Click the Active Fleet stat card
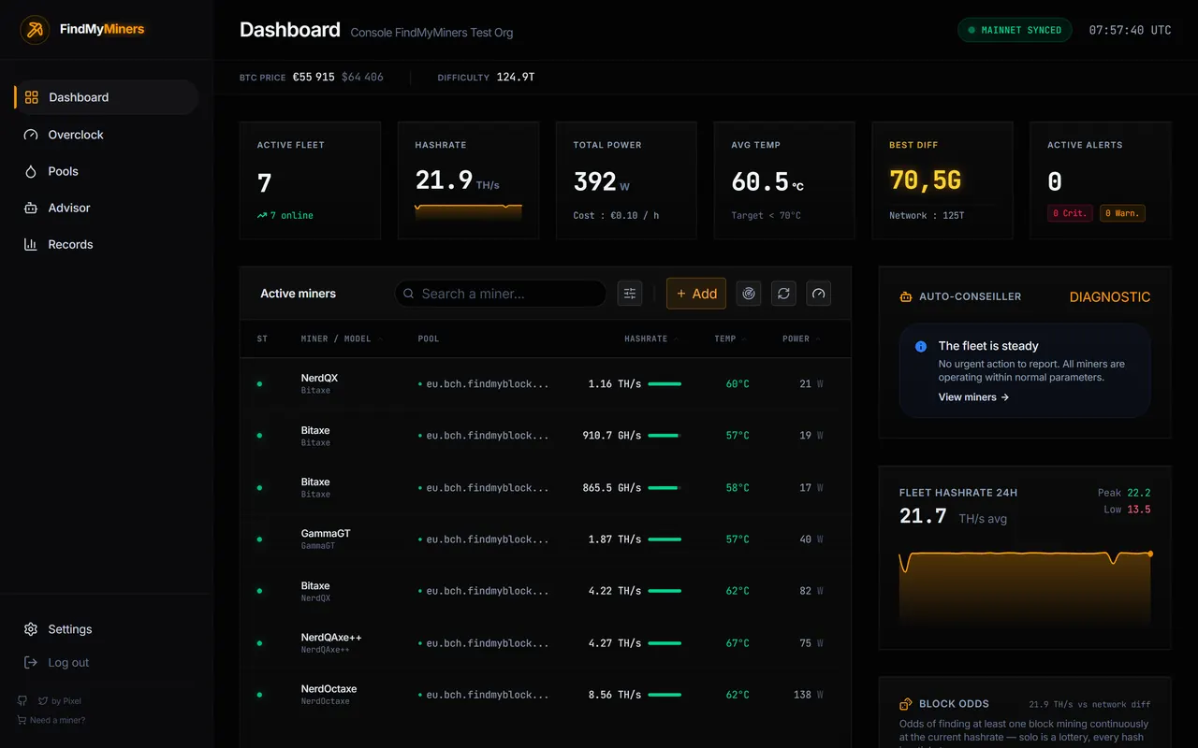Viewport: 1198px width, 748px height. [310, 180]
